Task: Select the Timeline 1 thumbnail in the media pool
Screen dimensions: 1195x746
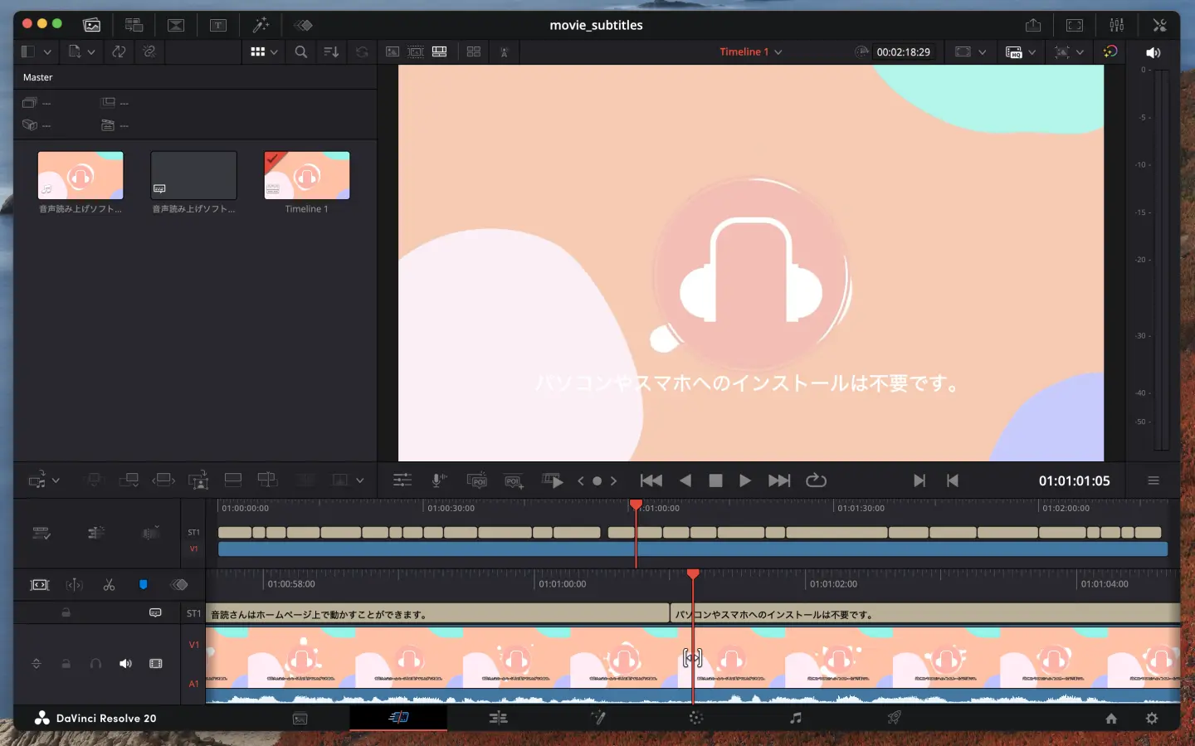Action: [307, 175]
